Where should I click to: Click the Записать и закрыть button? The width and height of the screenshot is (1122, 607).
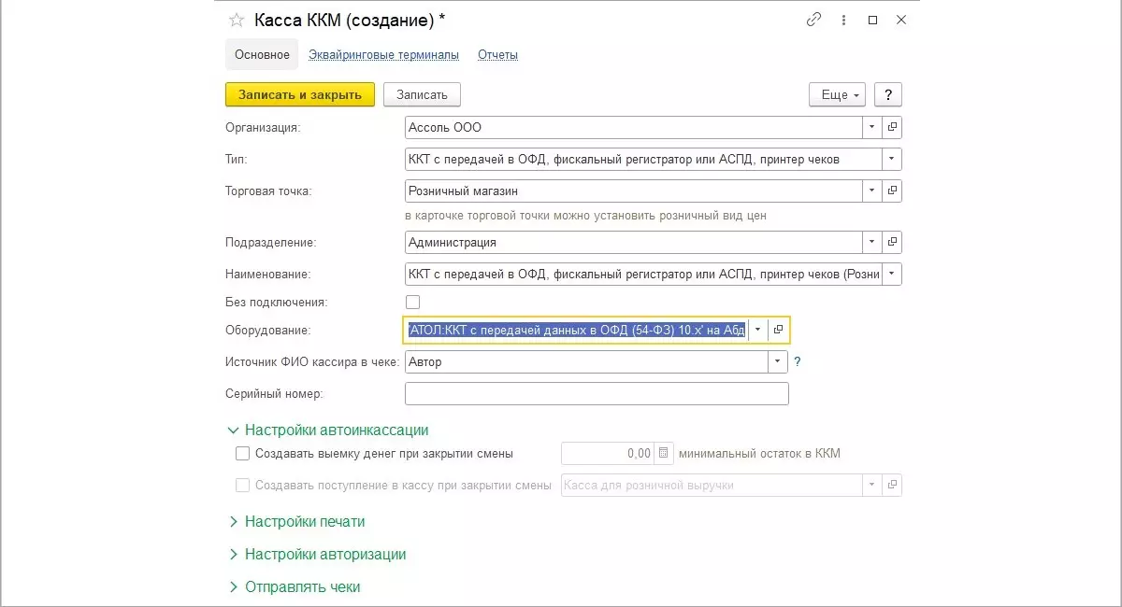(x=299, y=94)
